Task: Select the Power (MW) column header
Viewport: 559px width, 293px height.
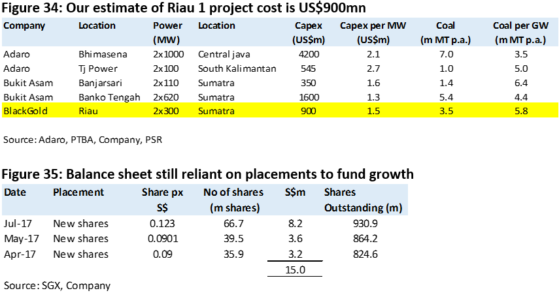Action: click(167, 33)
